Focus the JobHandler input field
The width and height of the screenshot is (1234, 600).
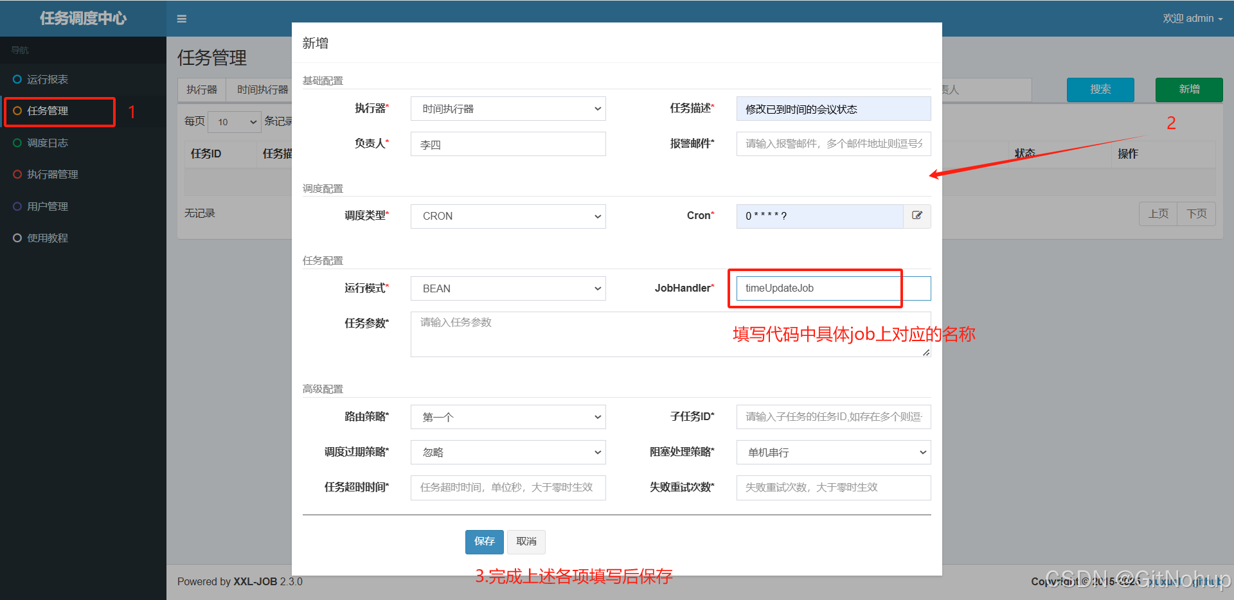click(834, 288)
